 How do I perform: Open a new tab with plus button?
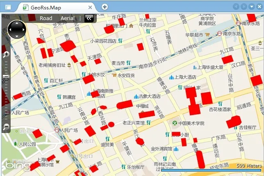[x=105, y=7]
